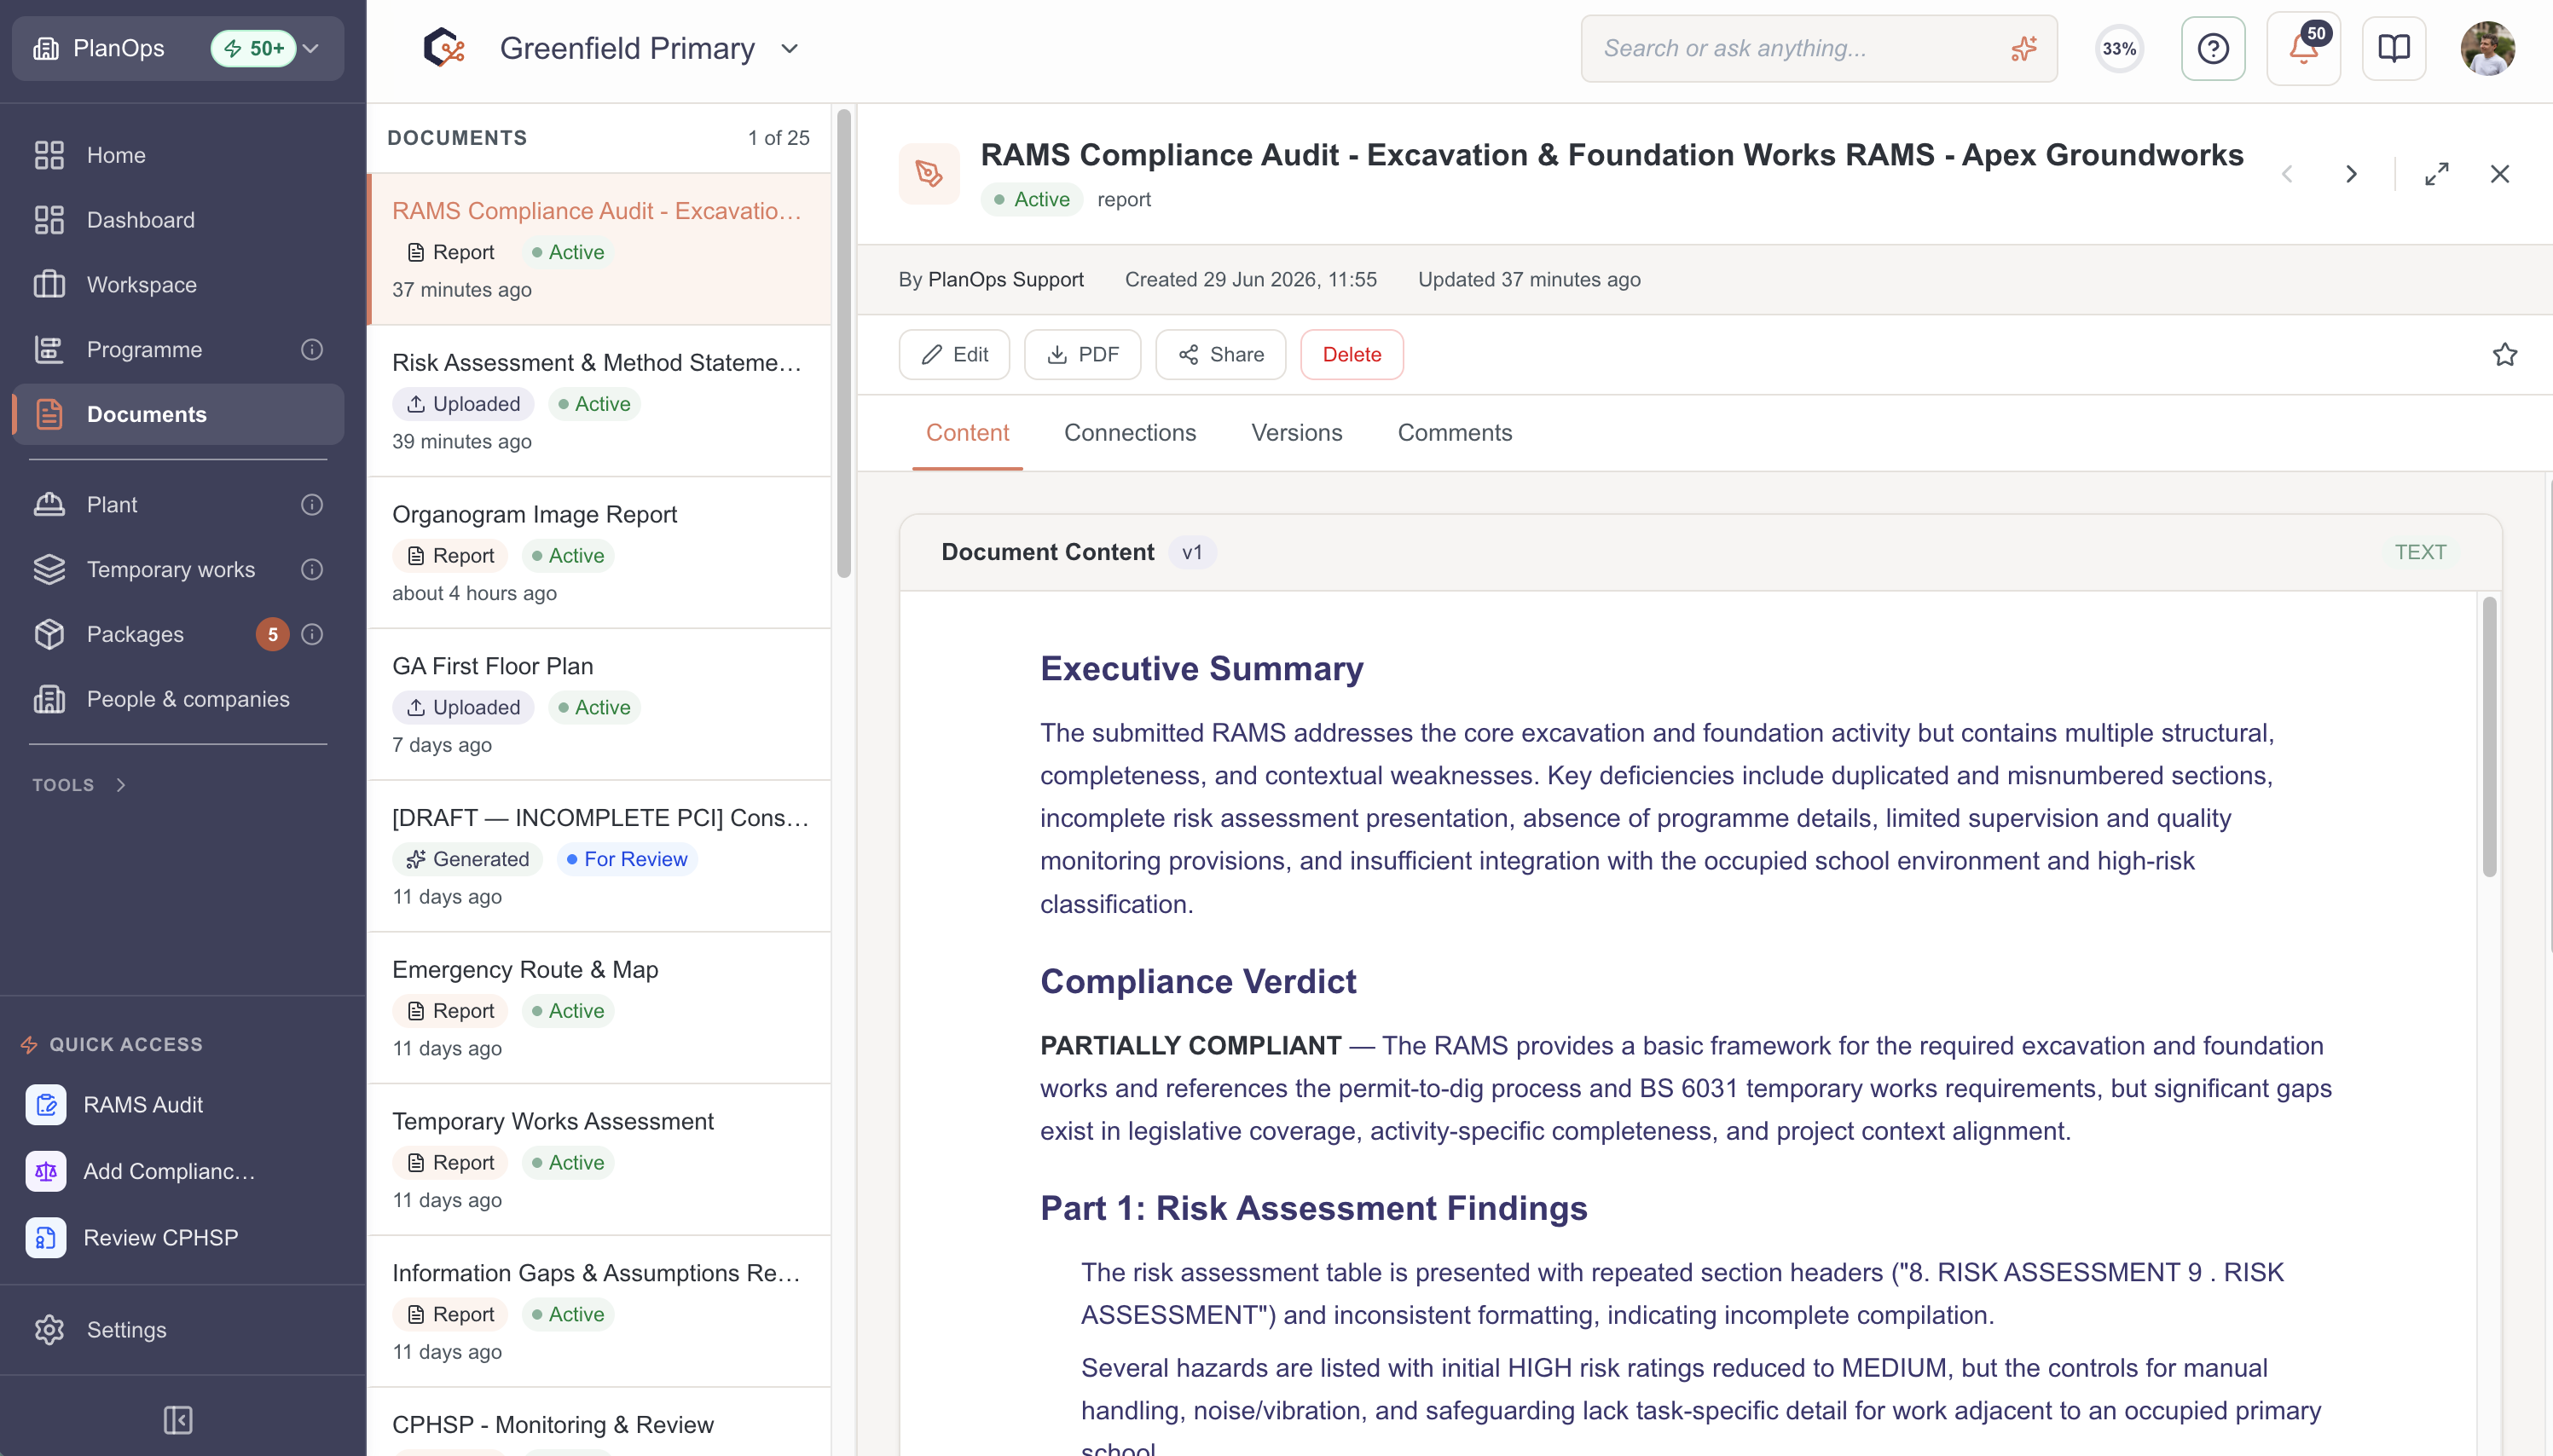
Task: Open the Plant section
Action: point(178,505)
